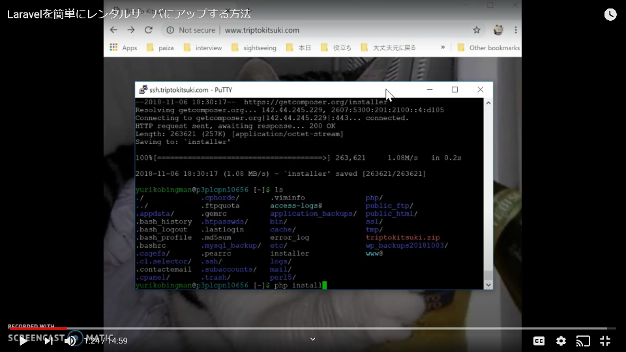The image size is (626, 352).
Task: Click .contactemail in the listing
Action: pyautogui.click(x=164, y=269)
